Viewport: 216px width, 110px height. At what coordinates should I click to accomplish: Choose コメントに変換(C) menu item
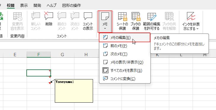125,79
